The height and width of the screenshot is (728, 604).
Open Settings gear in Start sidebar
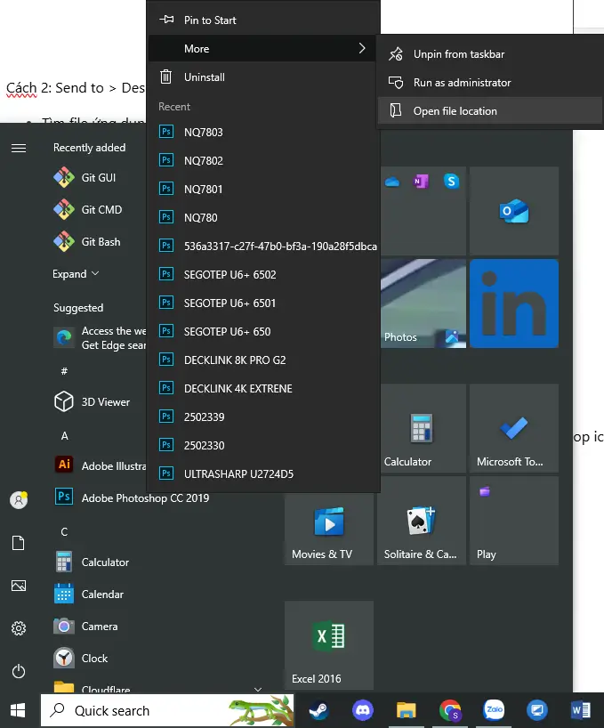pyautogui.click(x=19, y=628)
